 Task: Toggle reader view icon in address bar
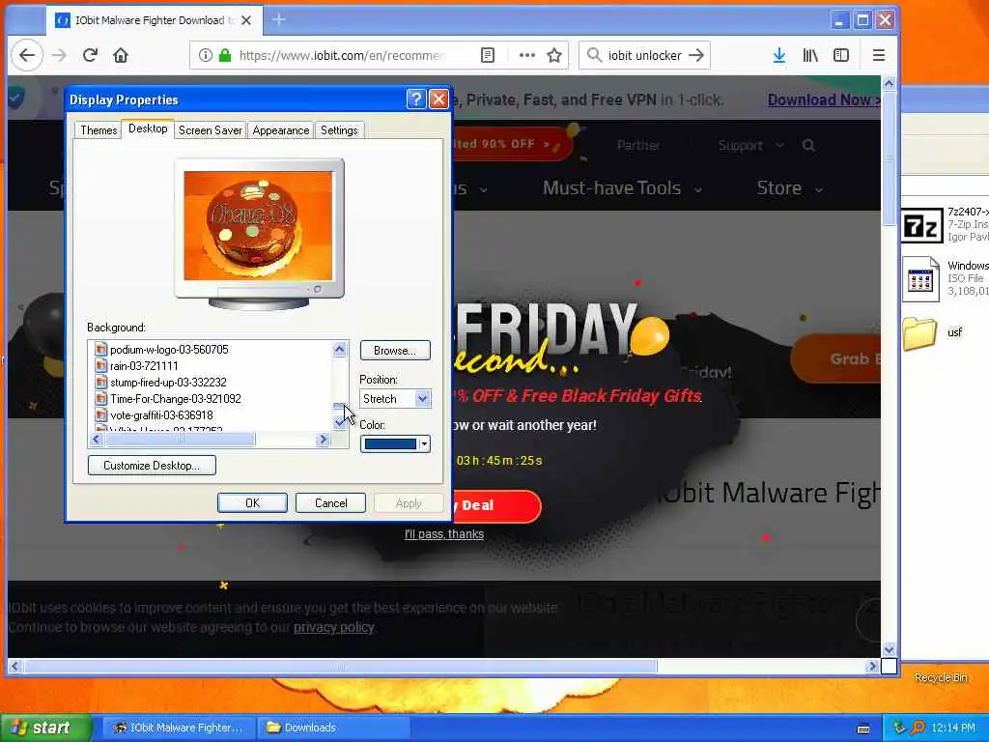coord(488,55)
